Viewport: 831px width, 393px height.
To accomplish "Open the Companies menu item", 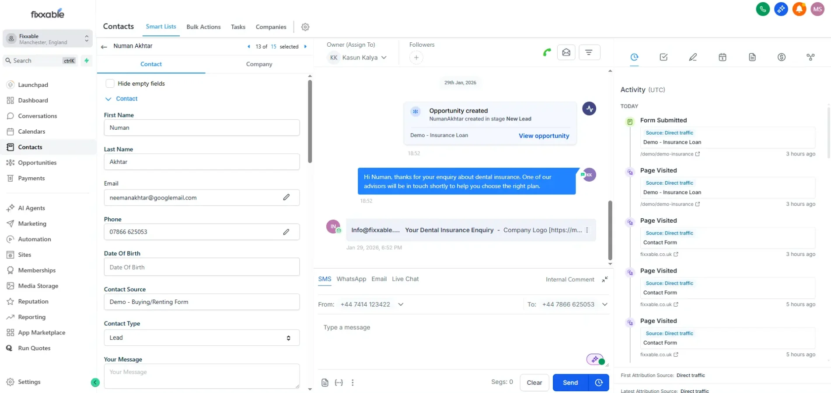I will point(271,27).
